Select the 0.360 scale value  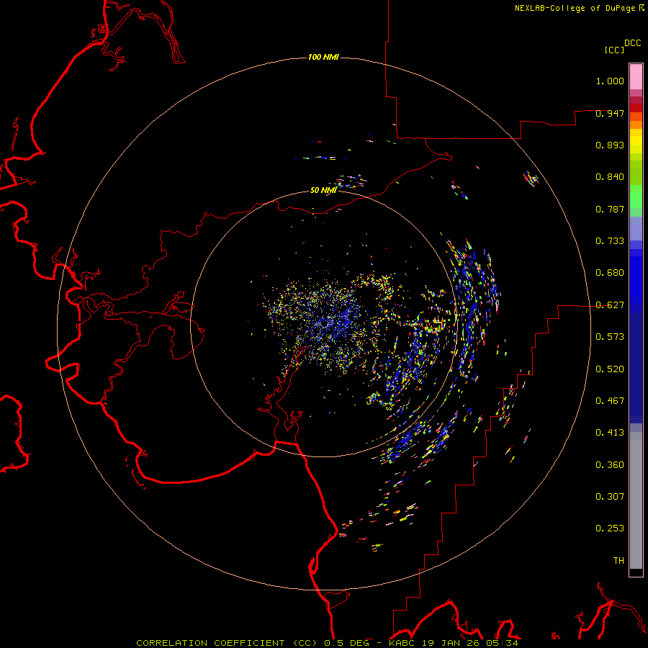(610, 465)
